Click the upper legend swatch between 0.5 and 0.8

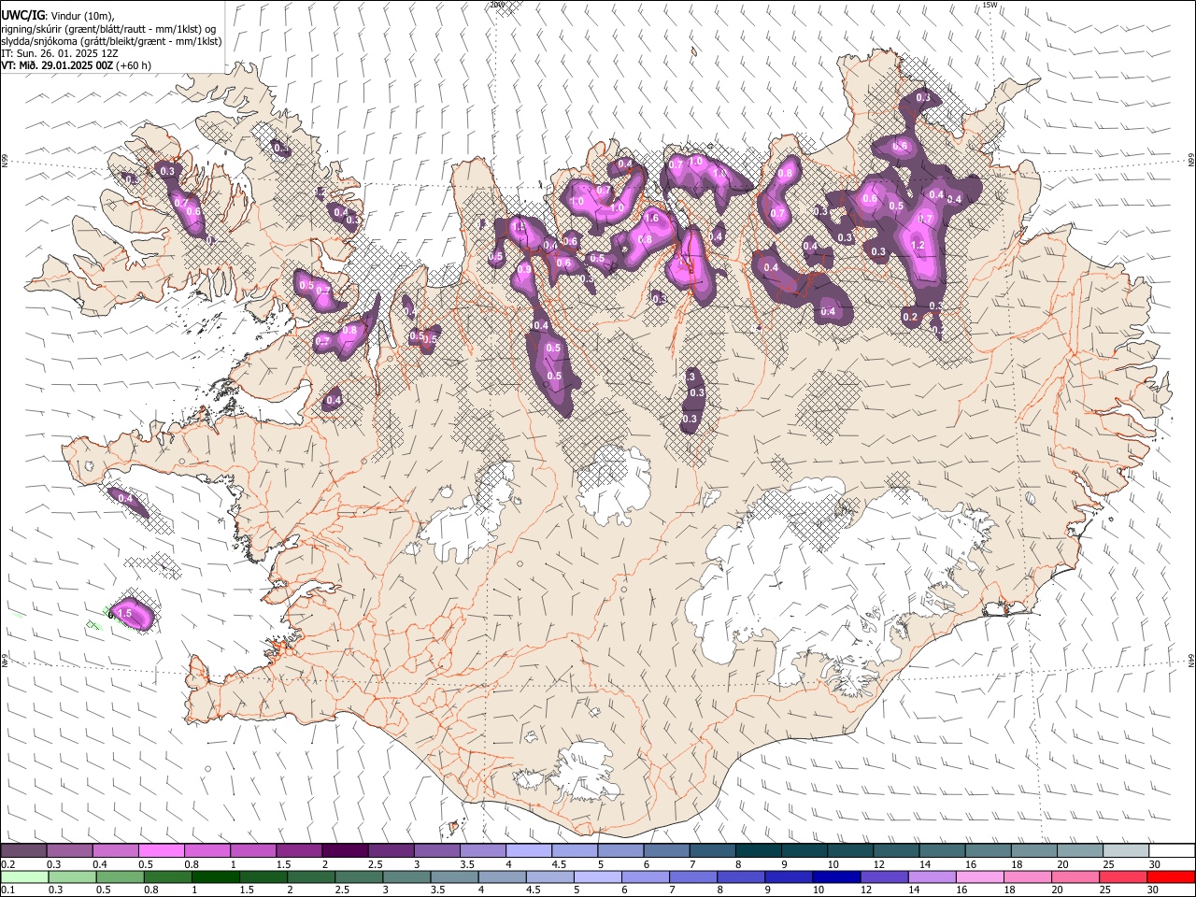[161, 850]
